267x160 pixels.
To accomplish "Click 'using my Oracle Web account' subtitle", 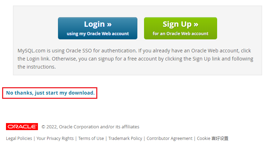I will tap(98, 33).
